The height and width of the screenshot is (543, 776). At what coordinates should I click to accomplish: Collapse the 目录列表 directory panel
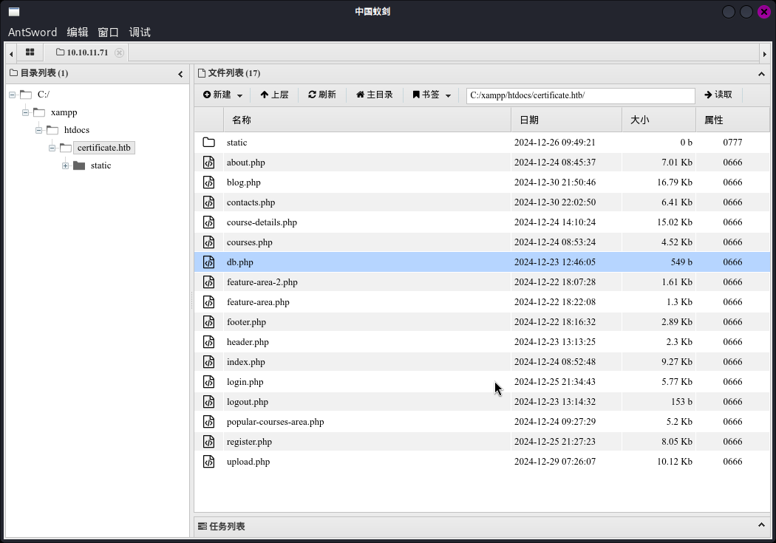[x=180, y=74]
